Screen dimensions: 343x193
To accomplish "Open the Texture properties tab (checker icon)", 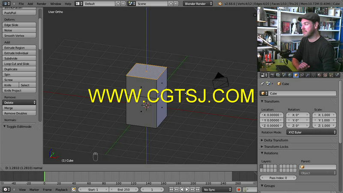I will 325,75.
